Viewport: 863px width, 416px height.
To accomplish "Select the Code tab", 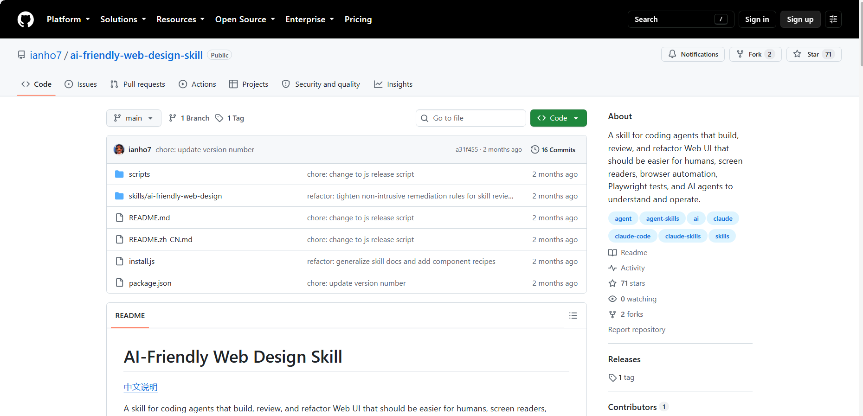I will coord(36,84).
